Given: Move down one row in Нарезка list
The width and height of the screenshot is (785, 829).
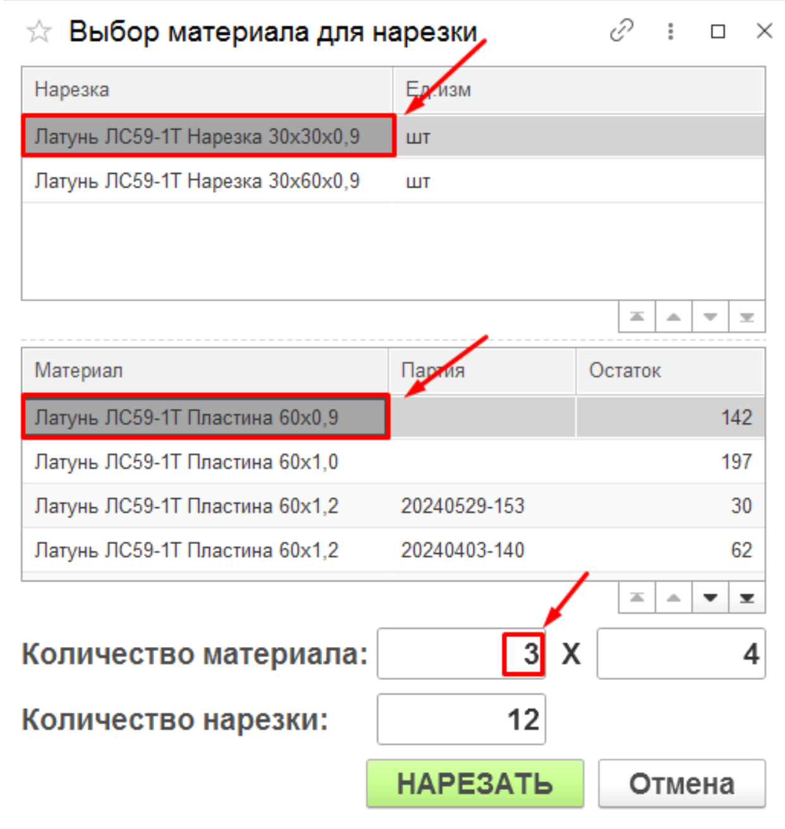Looking at the screenshot, I should point(710,317).
